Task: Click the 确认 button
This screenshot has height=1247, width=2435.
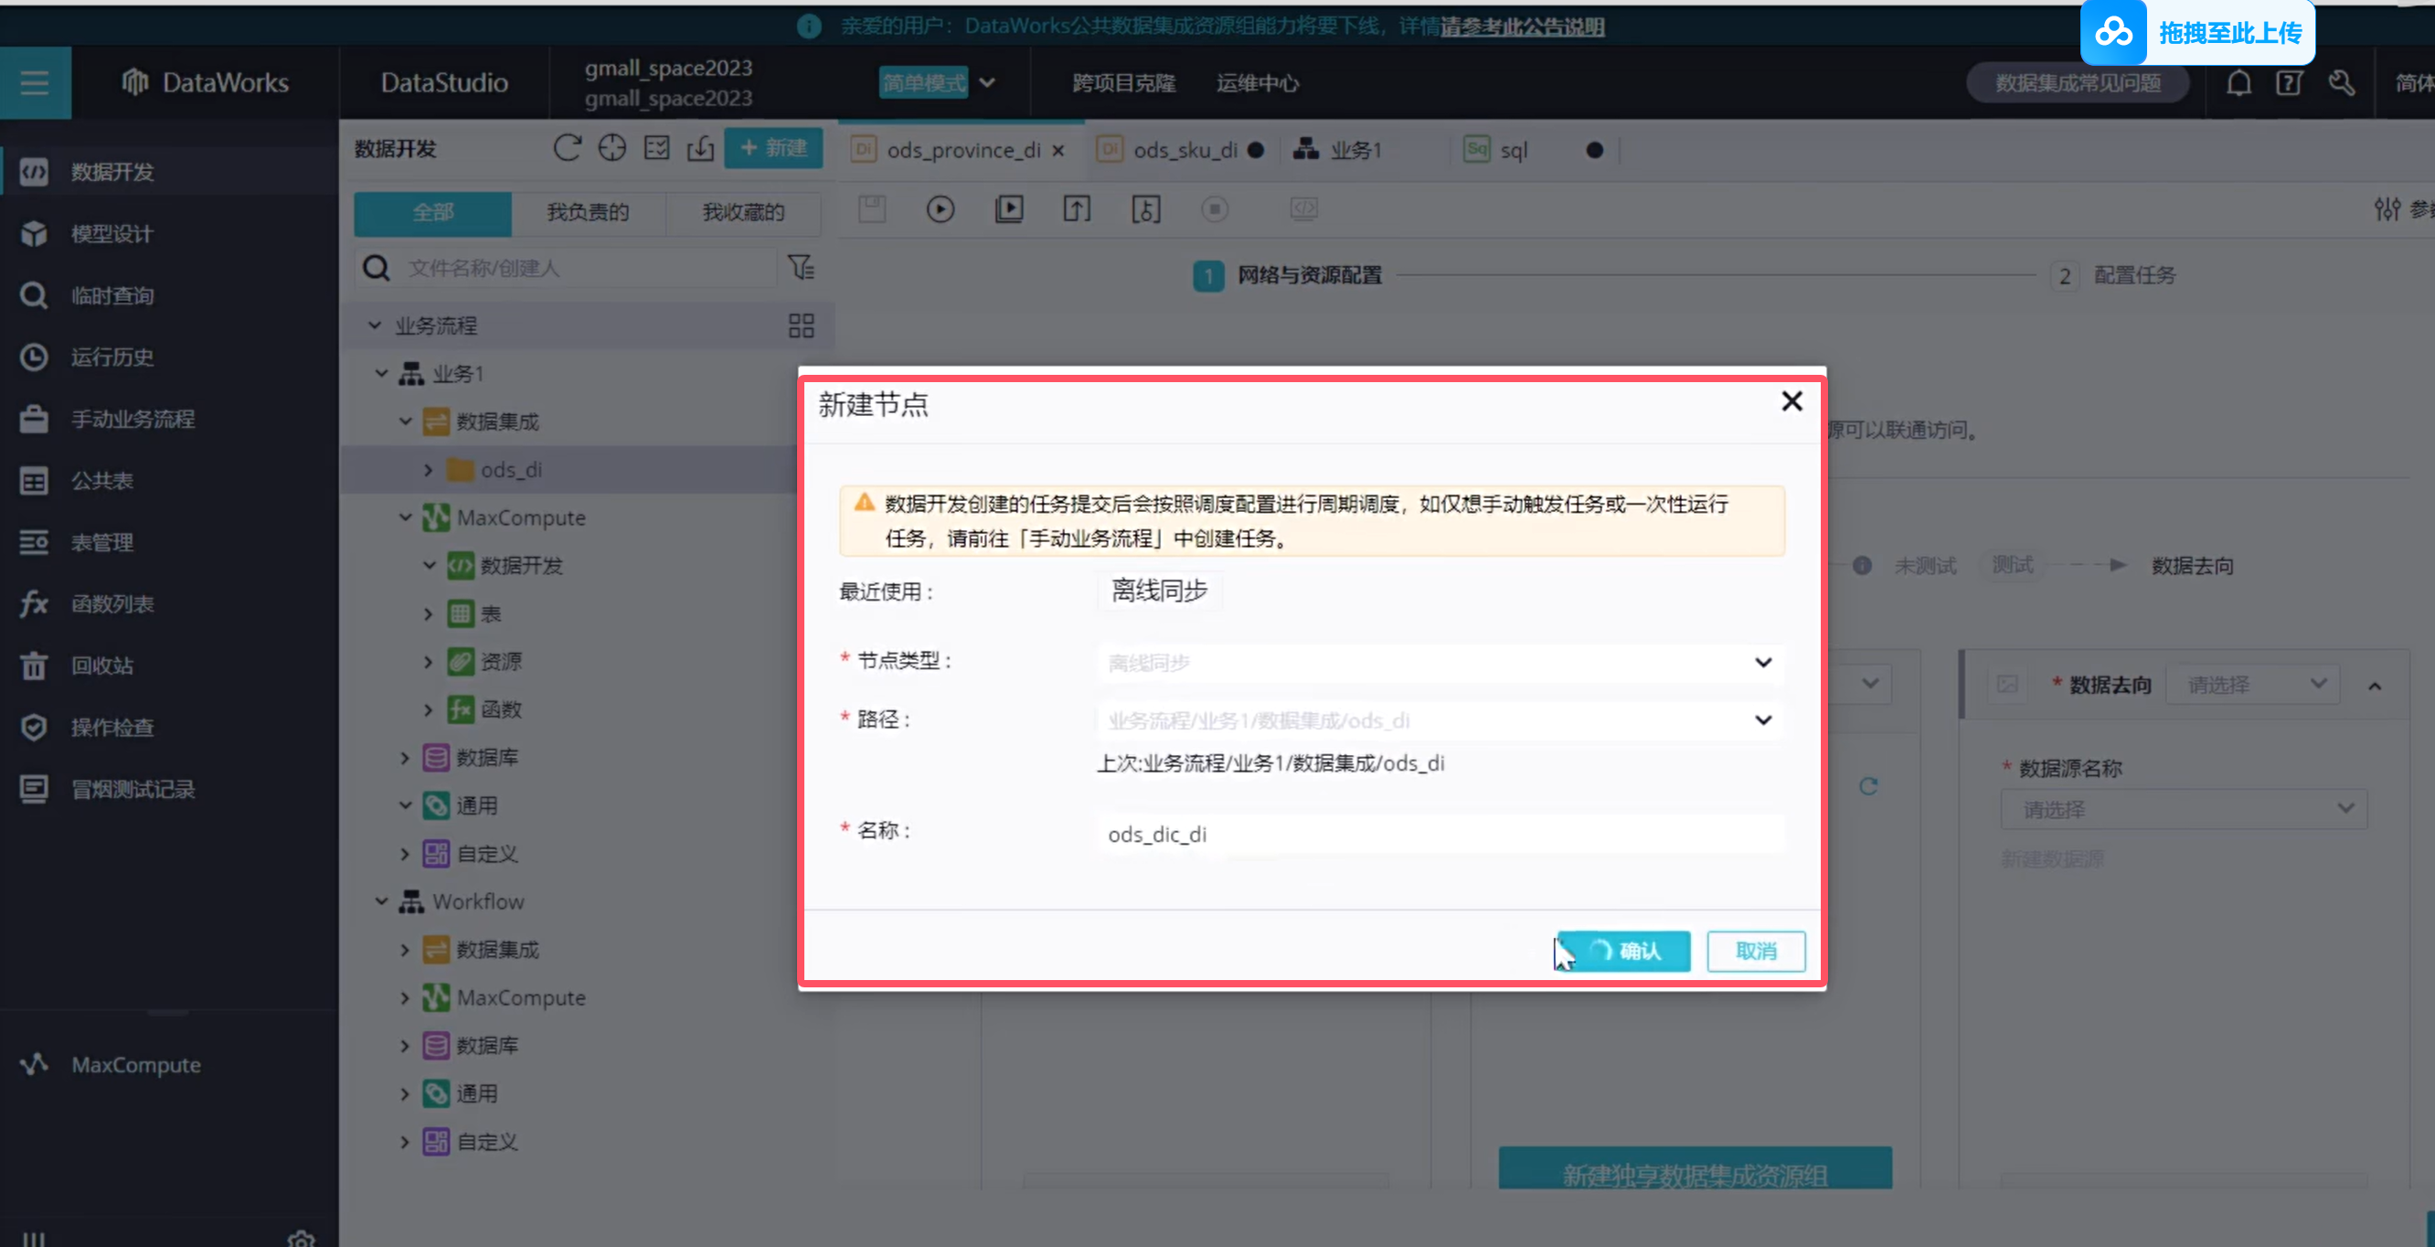Action: click(x=1625, y=950)
